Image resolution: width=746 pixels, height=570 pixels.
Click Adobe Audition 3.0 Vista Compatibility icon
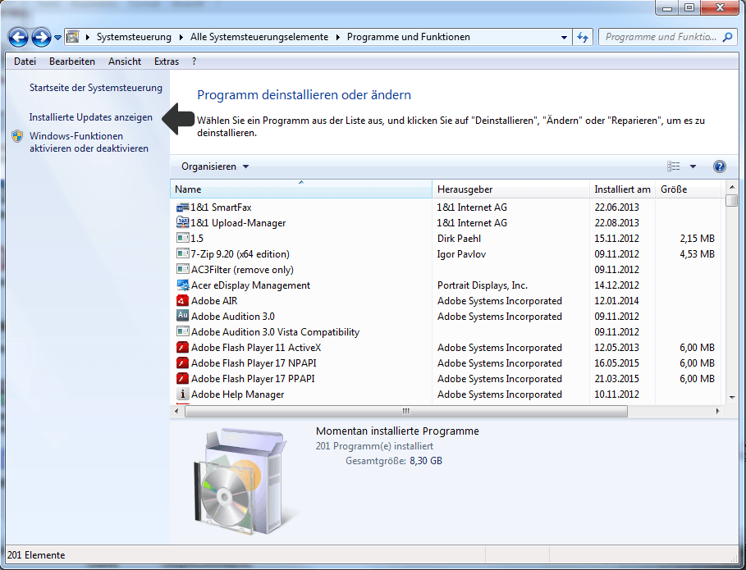[183, 332]
